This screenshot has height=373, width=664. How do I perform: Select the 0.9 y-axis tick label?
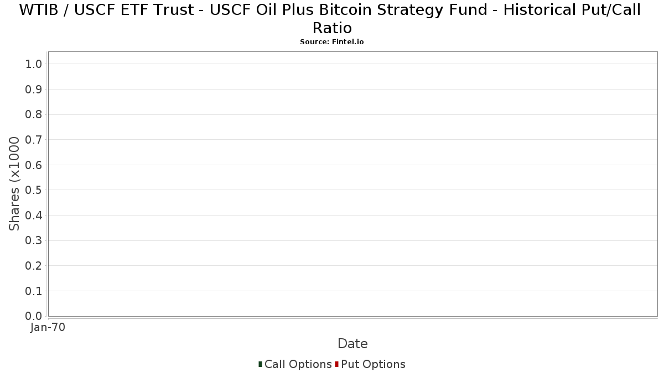click(x=34, y=90)
